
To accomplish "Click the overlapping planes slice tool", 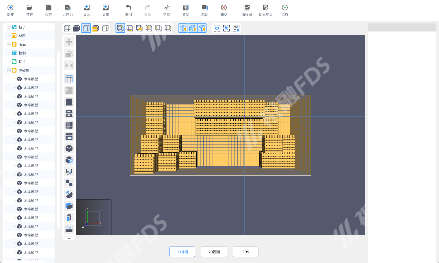I will pos(69,206).
